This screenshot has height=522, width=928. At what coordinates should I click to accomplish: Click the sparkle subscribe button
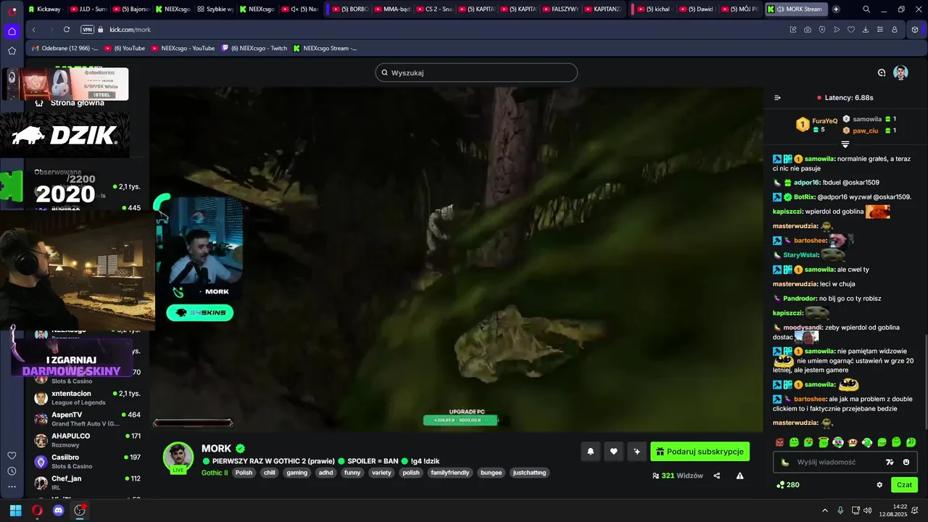coord(637,452)
